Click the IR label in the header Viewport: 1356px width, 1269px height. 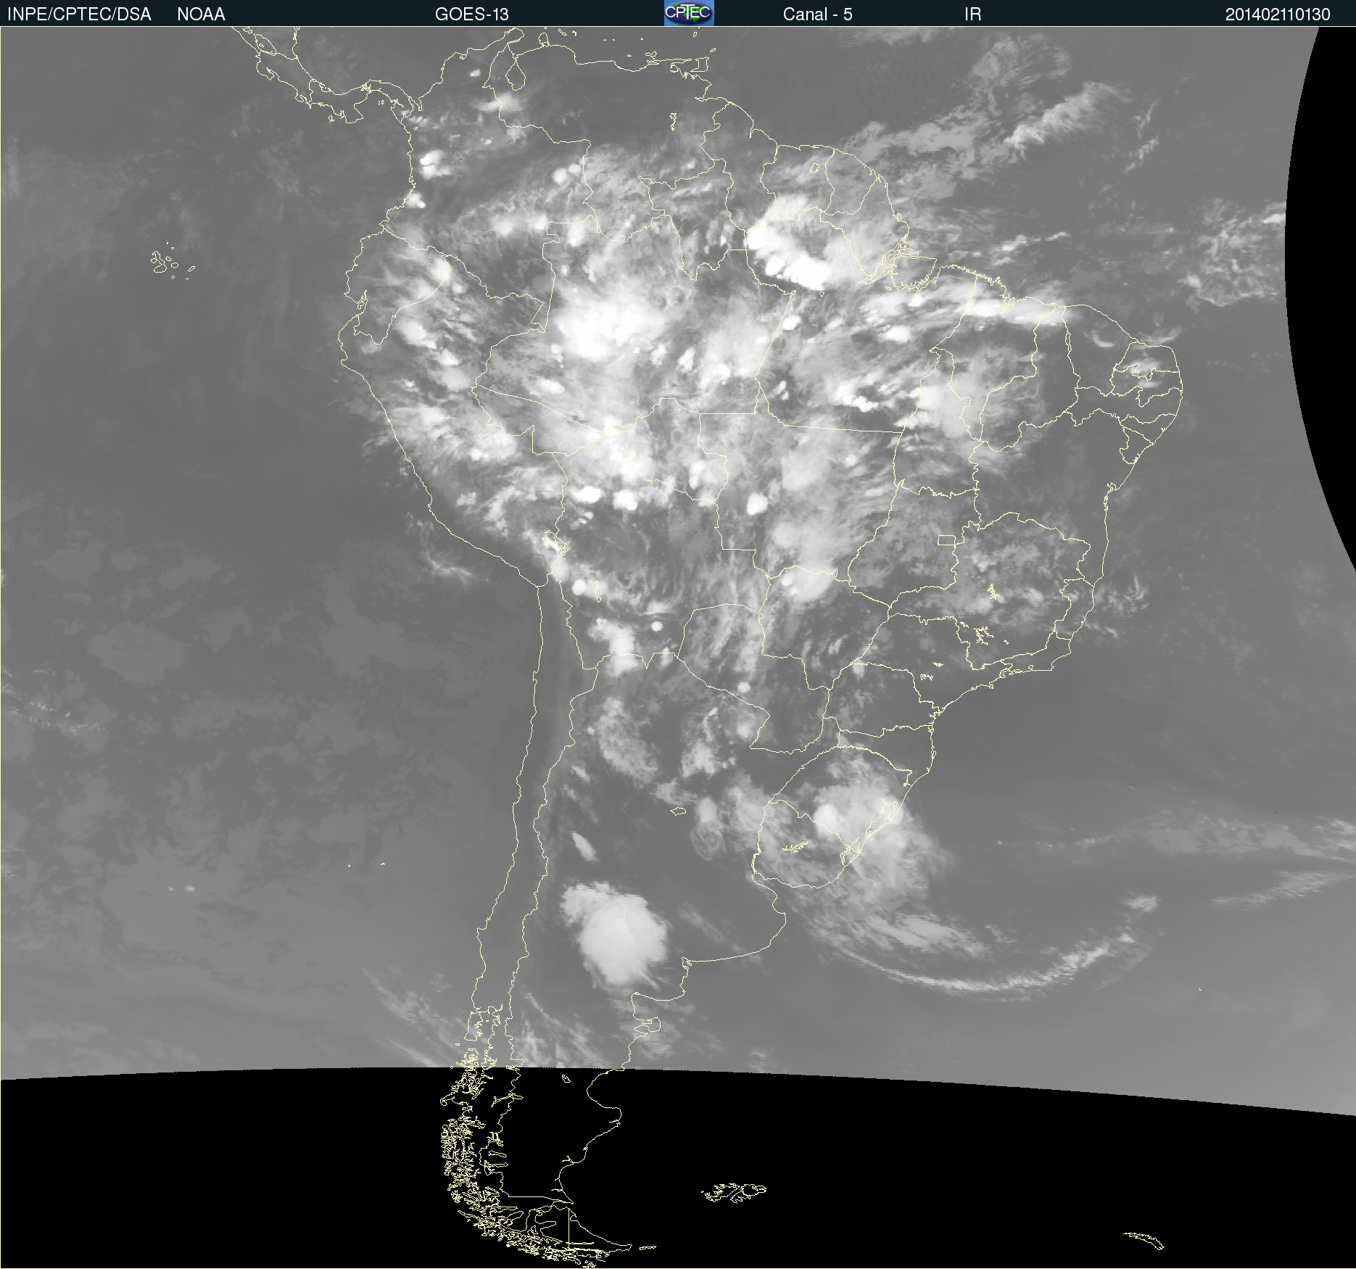click(972, 15)
